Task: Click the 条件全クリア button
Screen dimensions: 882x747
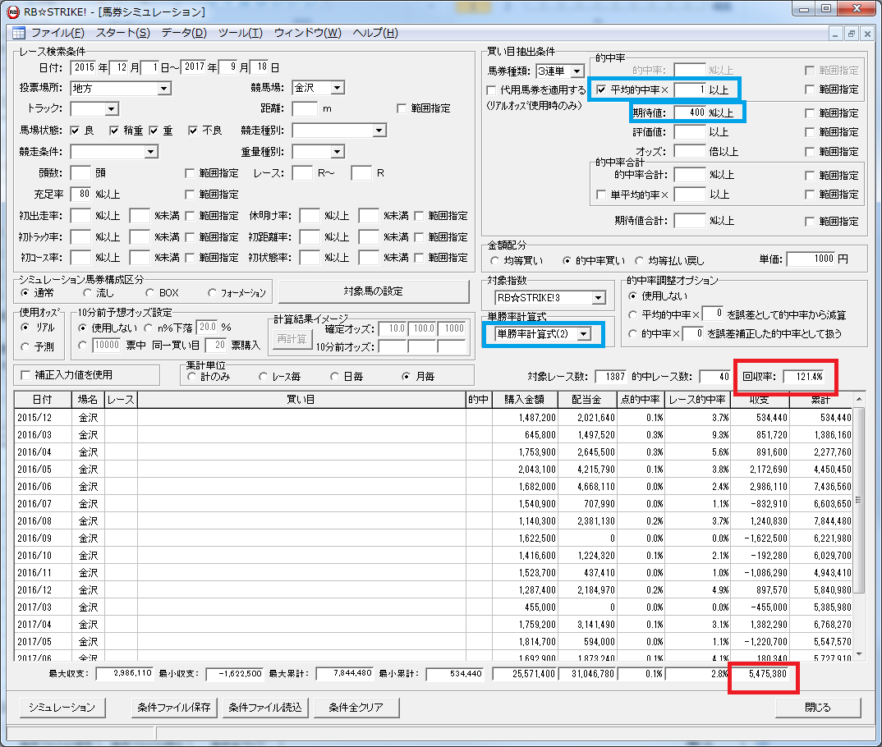Action: [356, 708]
